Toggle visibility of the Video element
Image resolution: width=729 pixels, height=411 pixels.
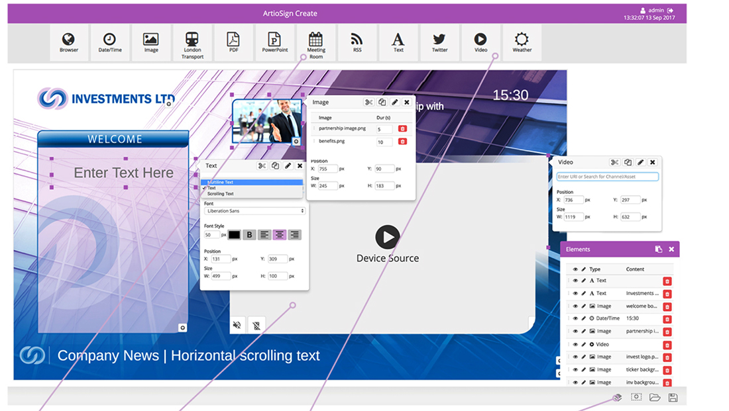[575, 345]
